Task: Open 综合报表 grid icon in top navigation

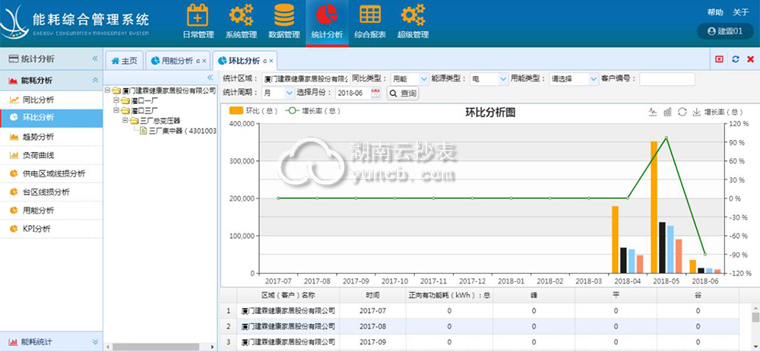Action: pyautogui.click(x=370, y=15)
